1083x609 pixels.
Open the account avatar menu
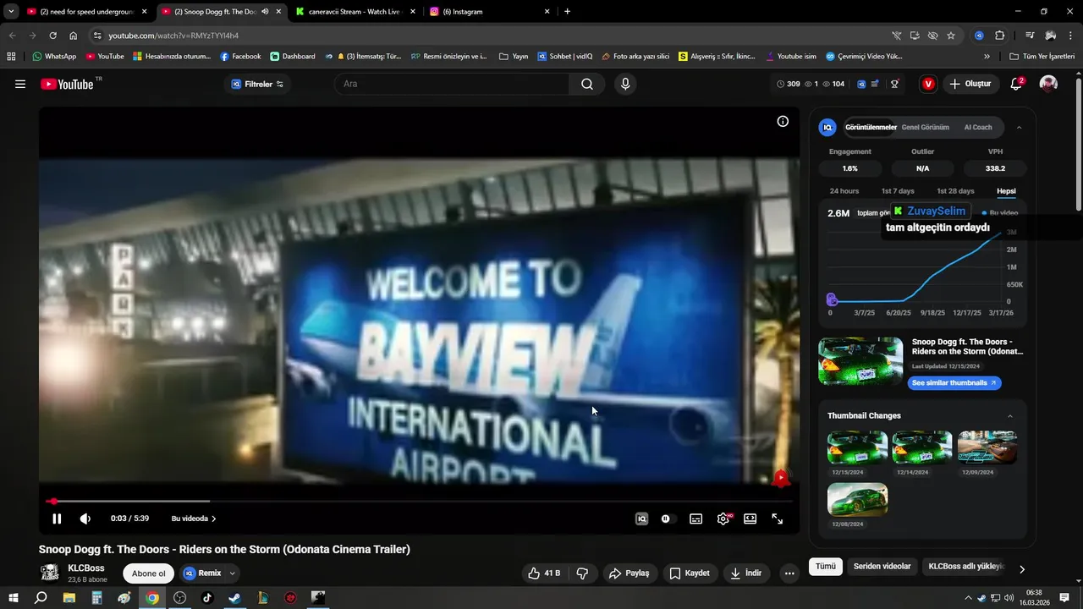click(x=1048, y=84)
